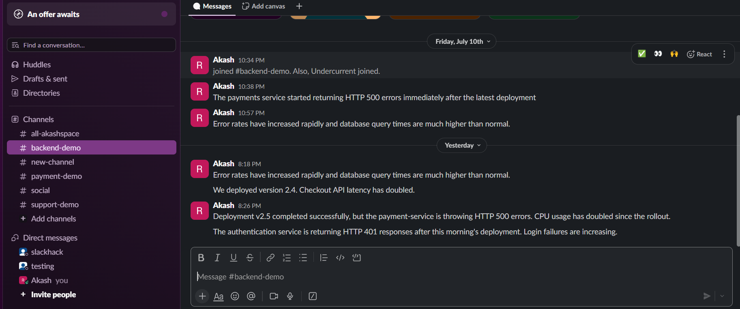Expand the Yesterday date dropdown
The width and height of the screenshot is (740, 309).
(x=462, y=145)
